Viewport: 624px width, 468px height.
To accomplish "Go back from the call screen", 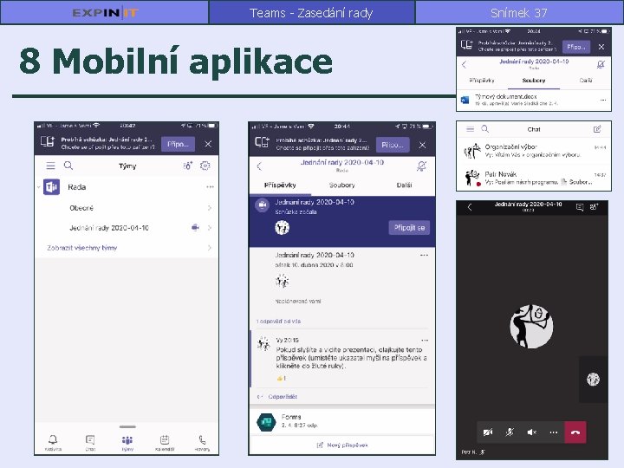I will coord(470,206).
